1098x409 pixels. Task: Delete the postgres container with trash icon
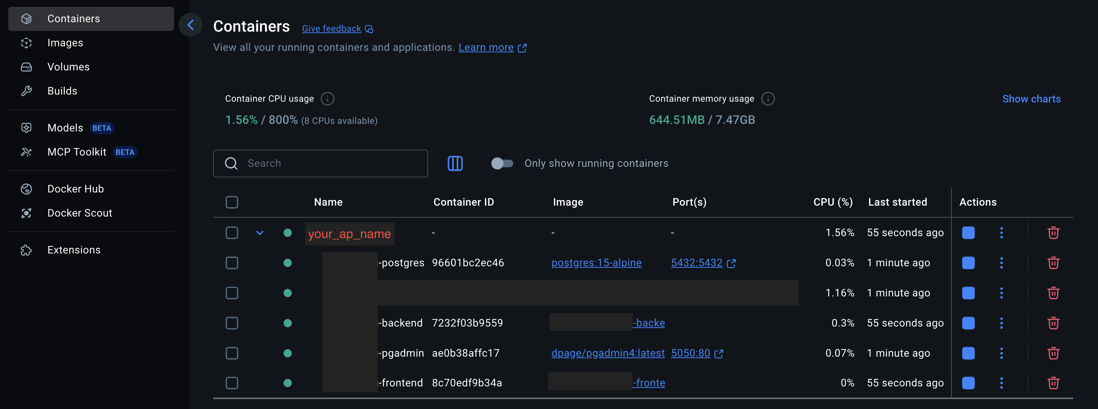point(1053,263)
